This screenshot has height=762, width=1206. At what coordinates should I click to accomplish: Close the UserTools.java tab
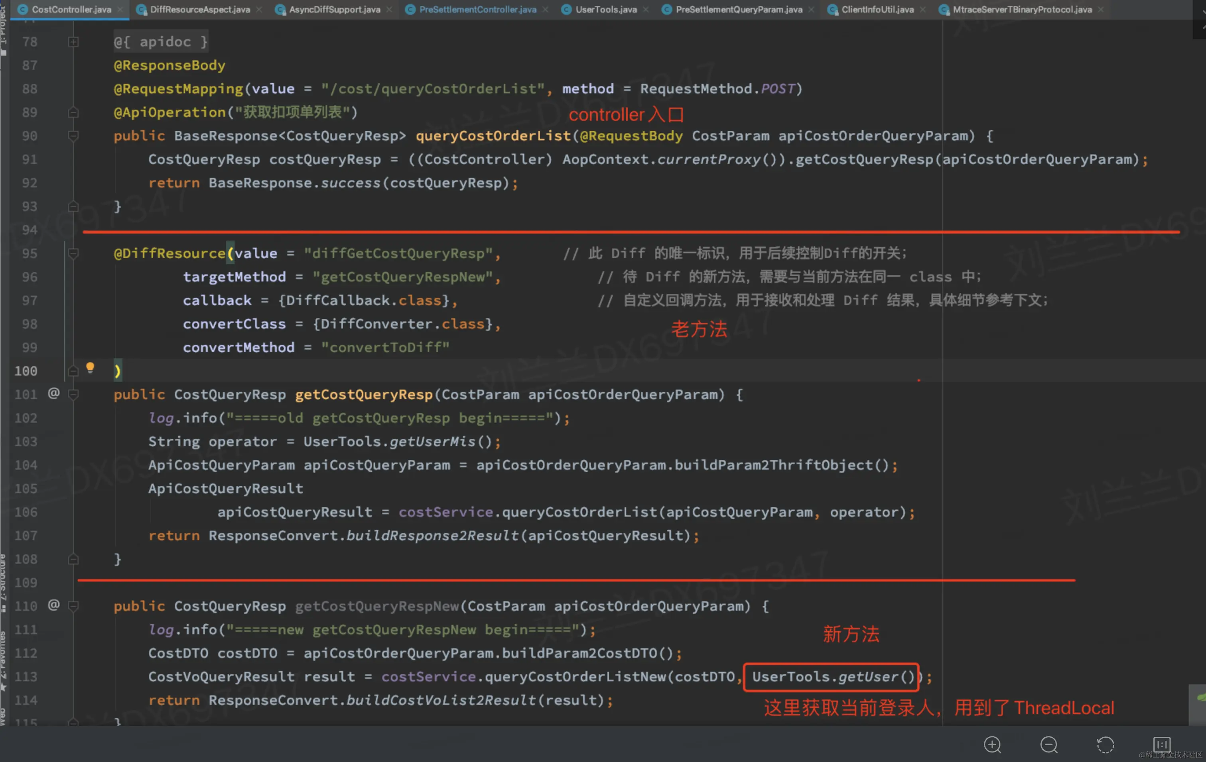coord(646,10)
